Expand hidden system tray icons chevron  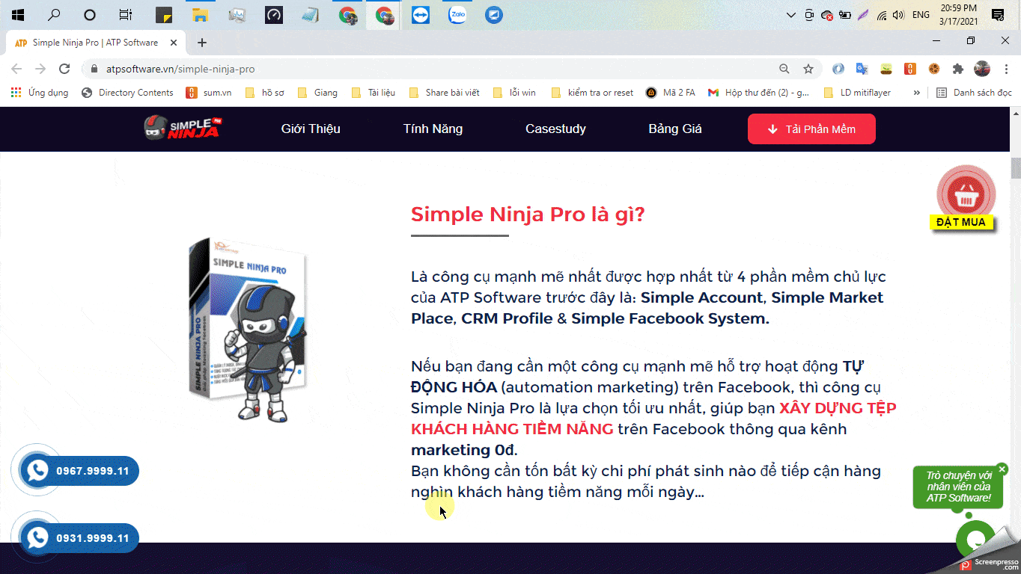791,13
